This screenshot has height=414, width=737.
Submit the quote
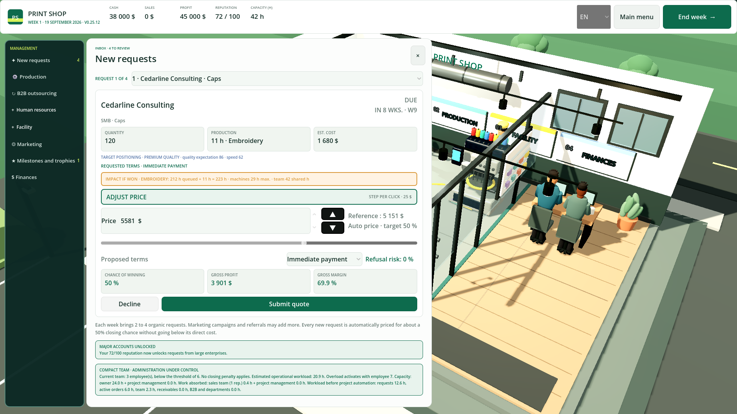(289, 304)
